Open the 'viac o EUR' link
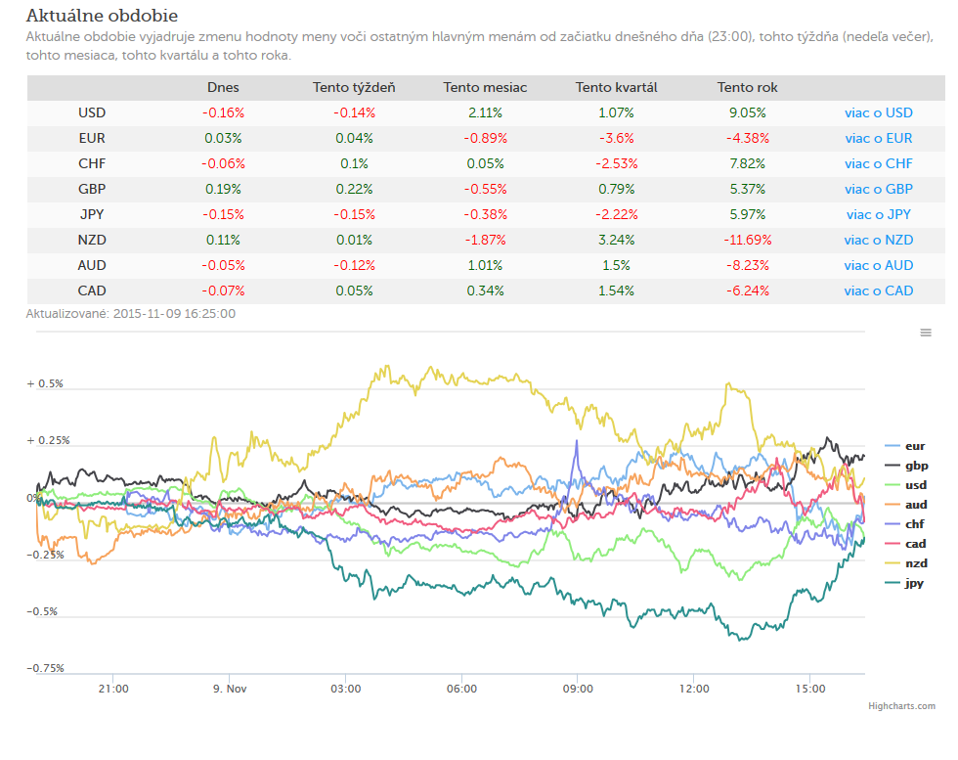 pos(879,138)
